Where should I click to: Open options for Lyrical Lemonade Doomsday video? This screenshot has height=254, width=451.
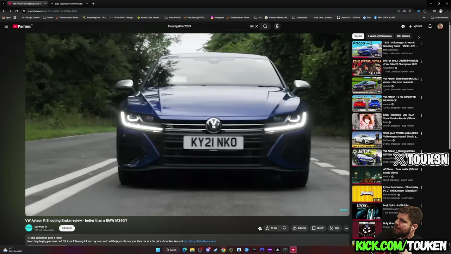point(422,188)
